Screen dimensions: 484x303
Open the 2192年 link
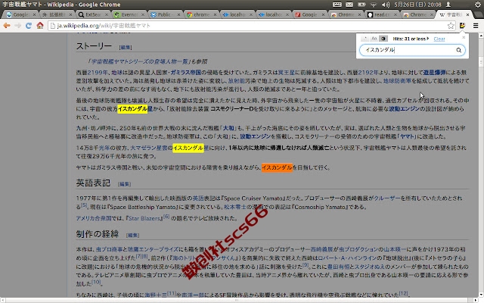(x=368, y=73)
